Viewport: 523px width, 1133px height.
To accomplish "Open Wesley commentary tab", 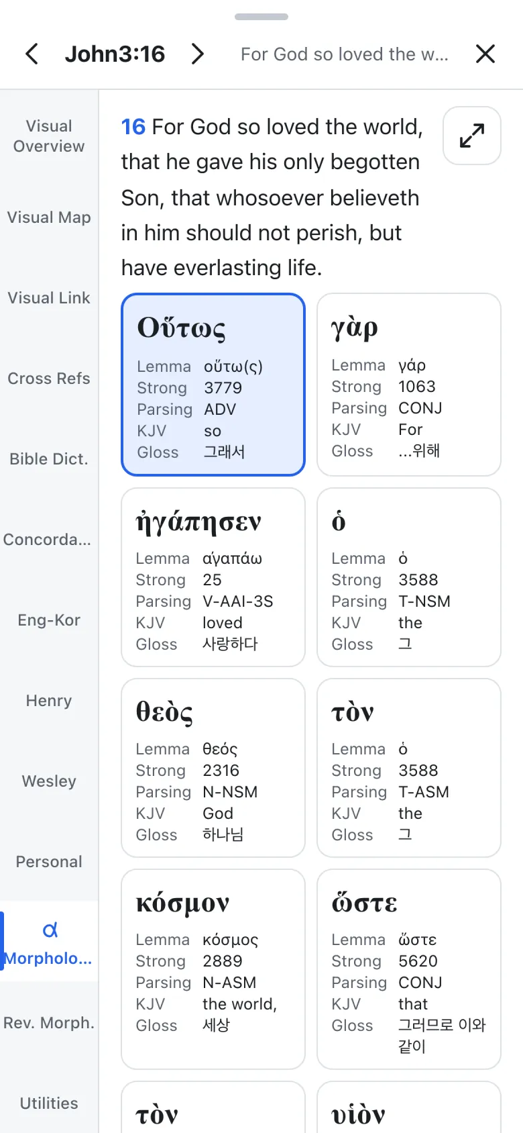I will (49, 781).
